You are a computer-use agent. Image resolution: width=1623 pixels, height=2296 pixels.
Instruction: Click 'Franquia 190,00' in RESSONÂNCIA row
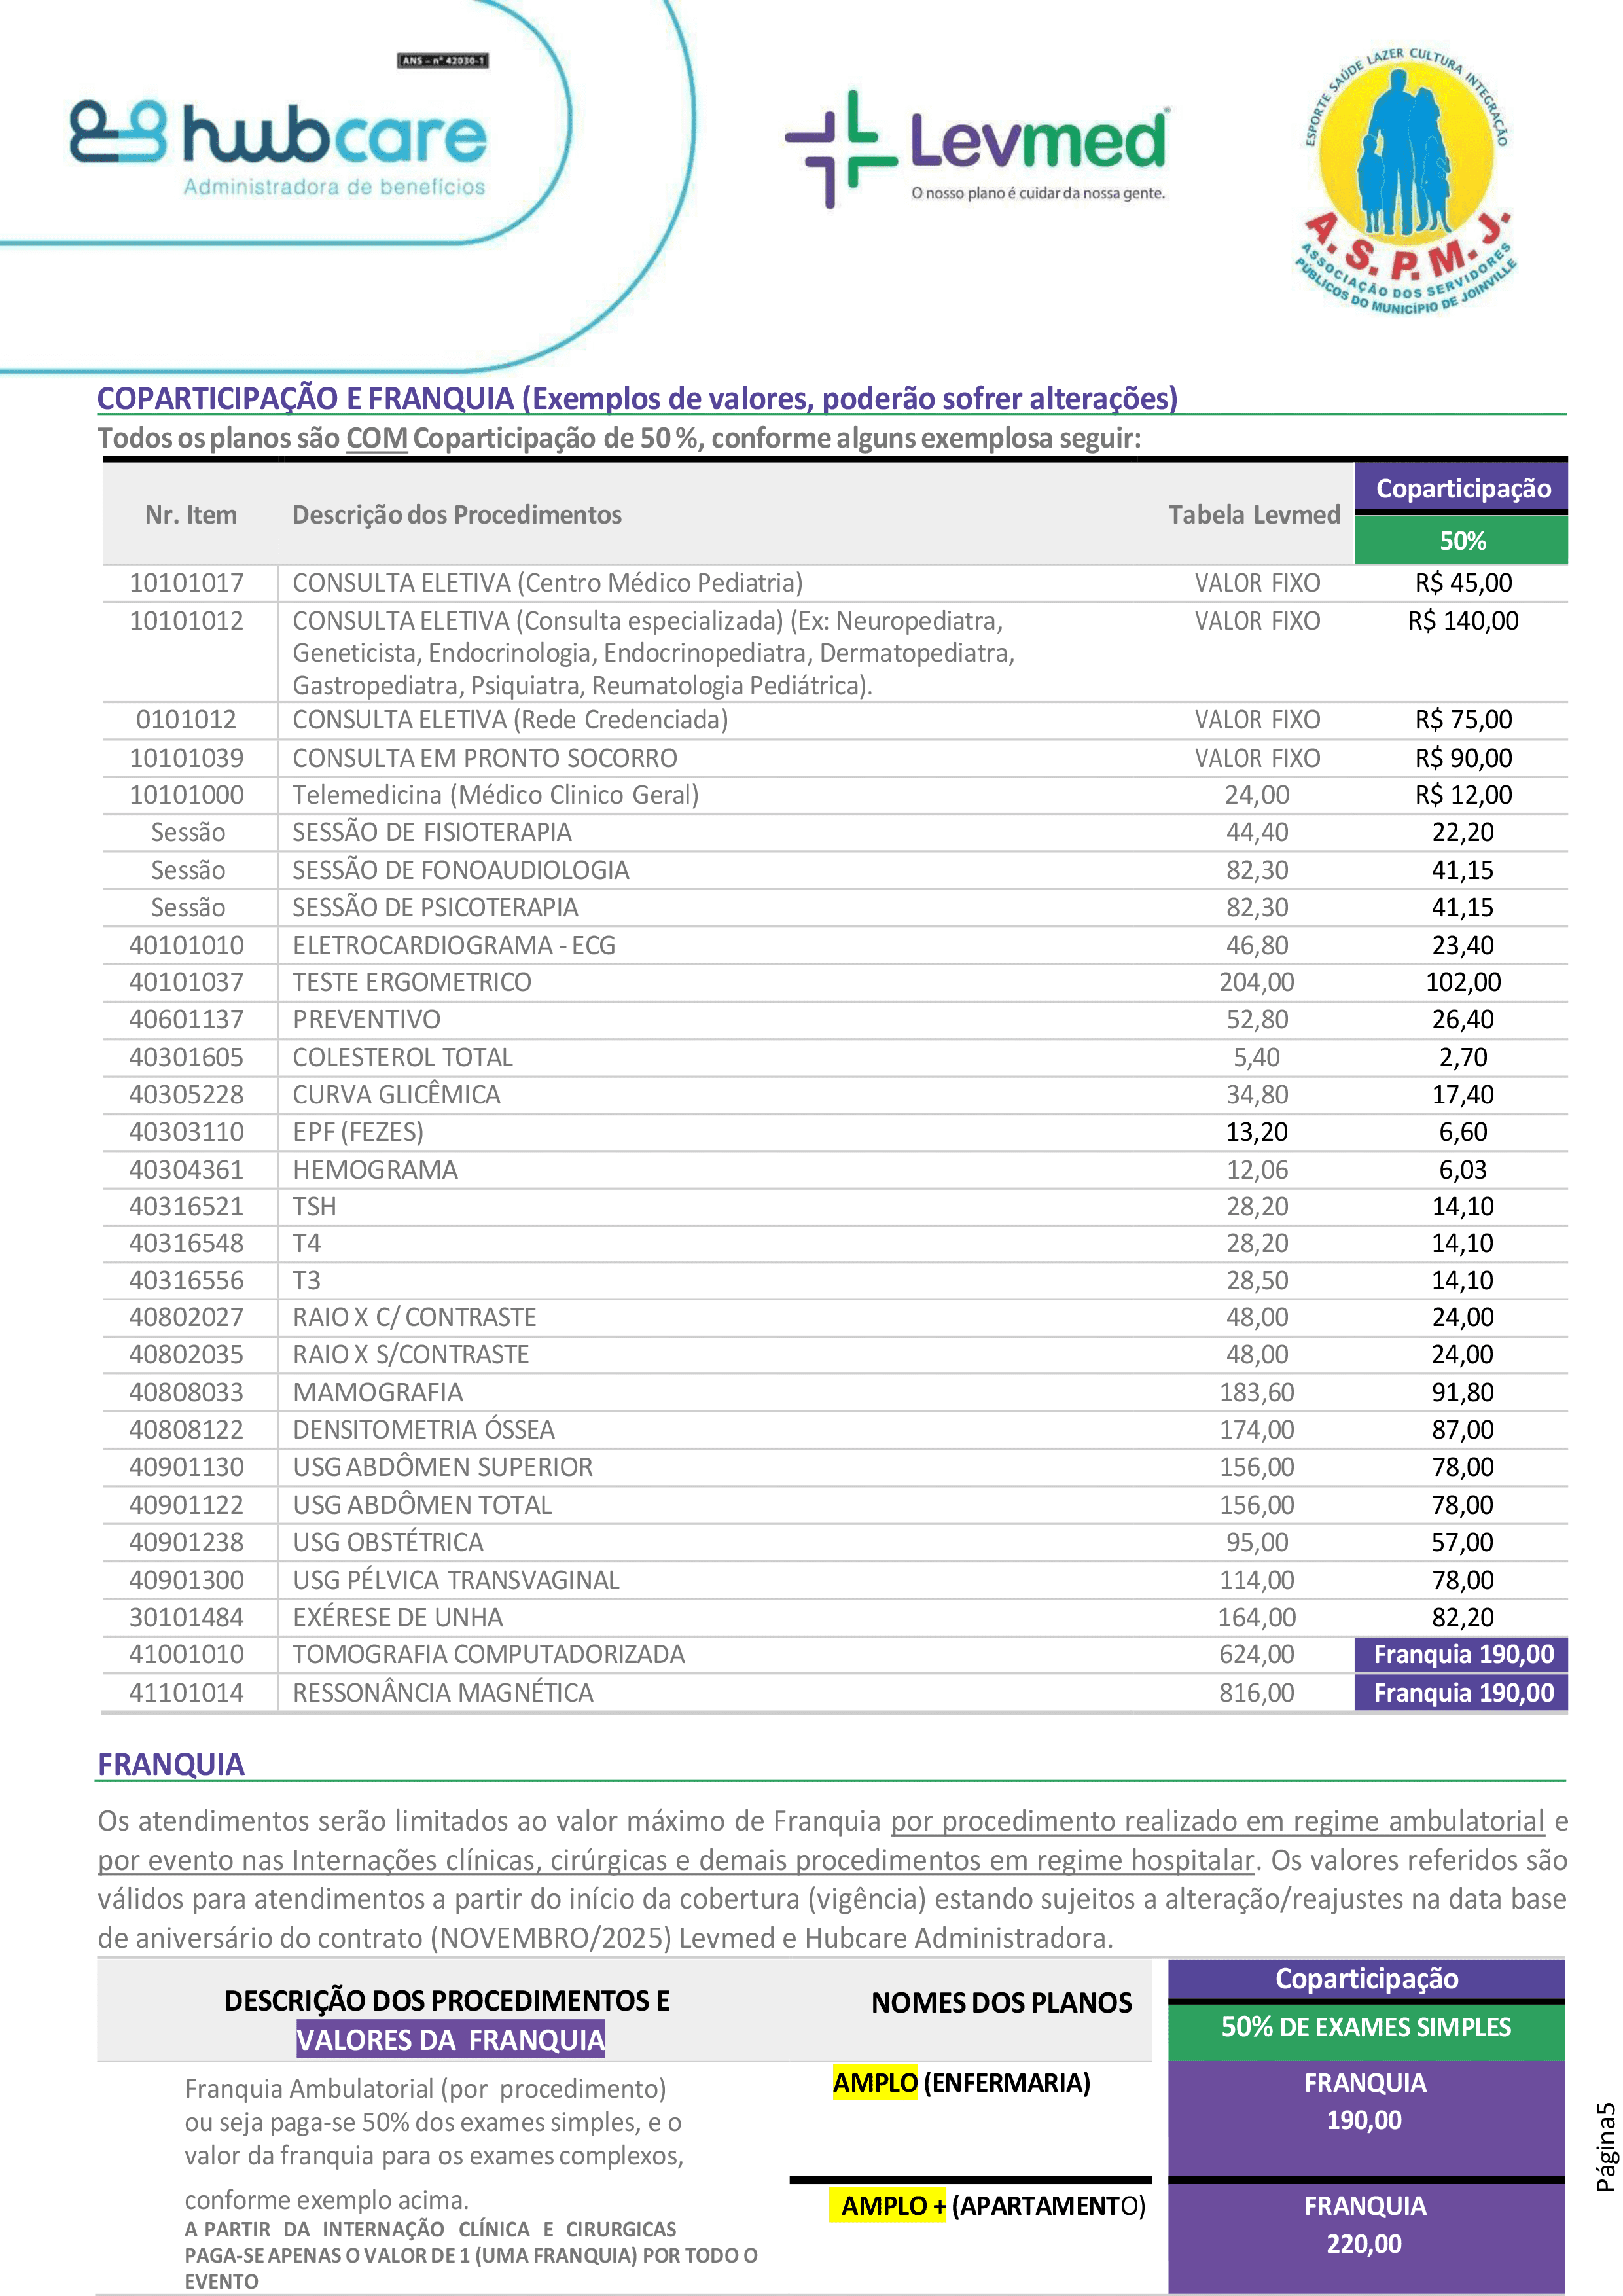(x=1462, y=1692)
